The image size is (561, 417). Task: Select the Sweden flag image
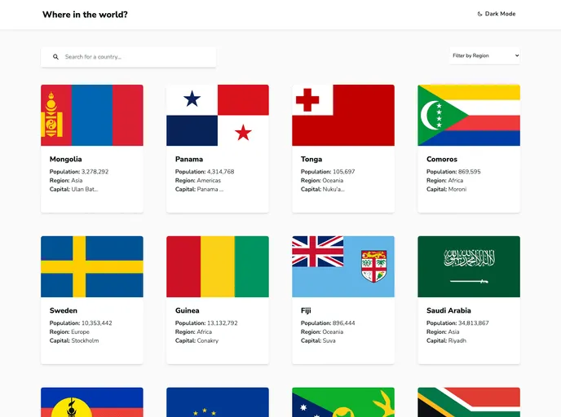click(x=92, y=266)
